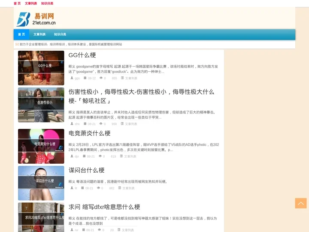The image size is (309, 232).
Task: Click the date 08-22 under GG什么梗
Action: click(x=92, y=78)
